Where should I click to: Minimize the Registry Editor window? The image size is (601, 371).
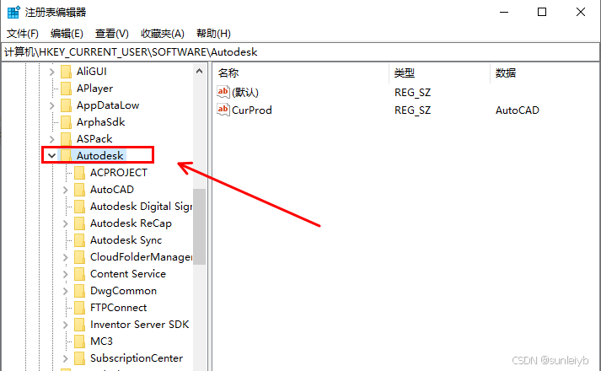pyautogui.click(x=504, y=12)
